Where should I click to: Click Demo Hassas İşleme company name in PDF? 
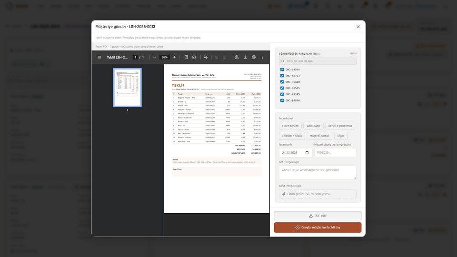pos(193,75)
